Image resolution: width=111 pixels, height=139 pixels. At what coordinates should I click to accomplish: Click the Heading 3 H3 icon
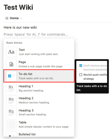[11, 112]
